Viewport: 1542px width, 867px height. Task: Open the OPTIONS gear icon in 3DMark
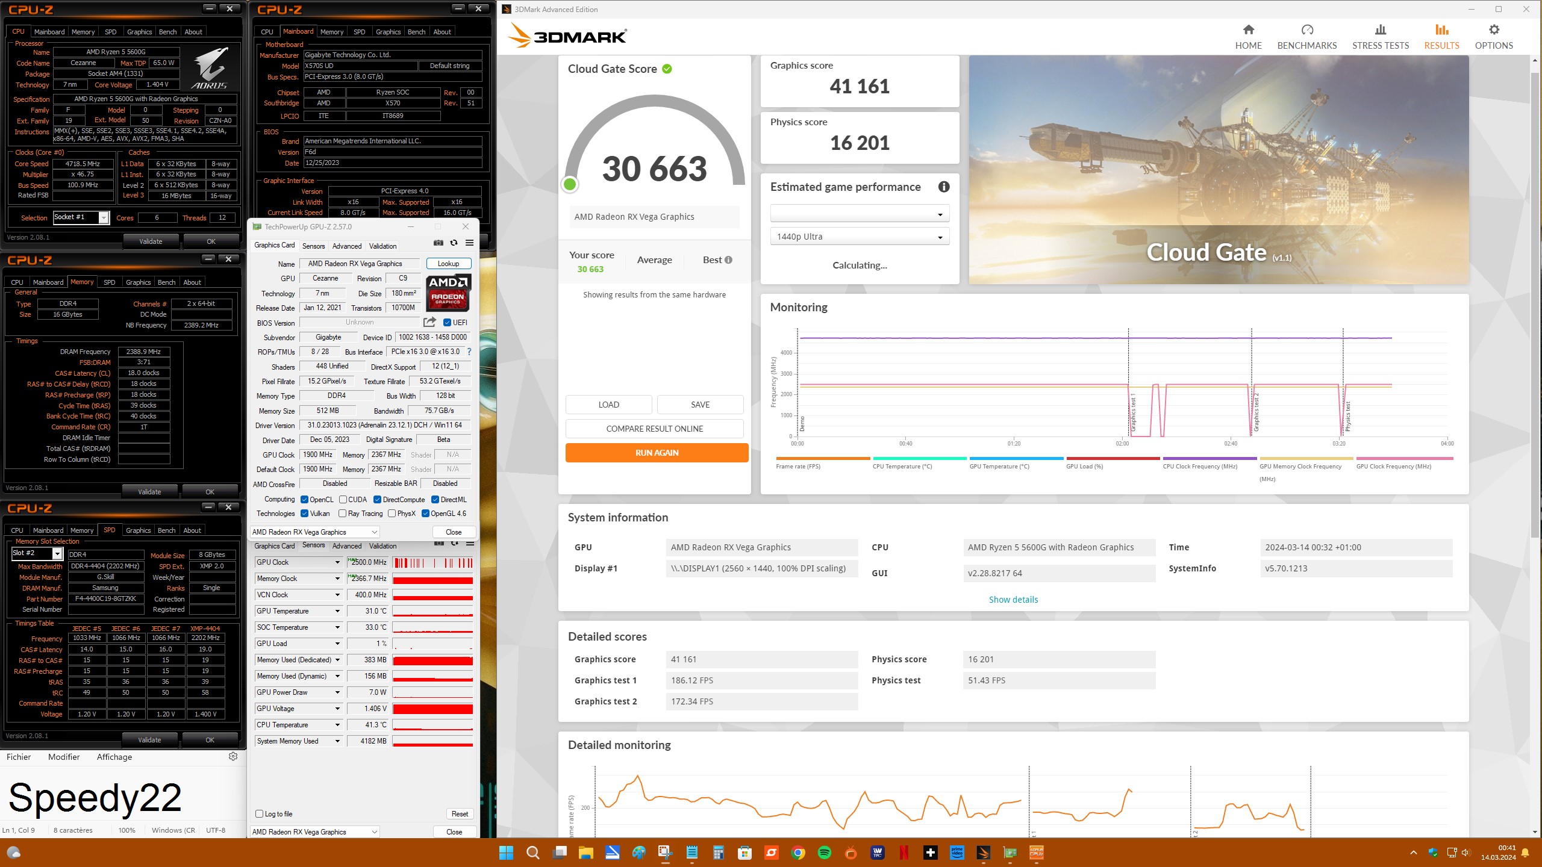[x=1493, y=30]
